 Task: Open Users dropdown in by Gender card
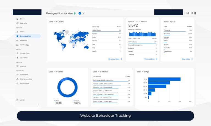point(52,72)
